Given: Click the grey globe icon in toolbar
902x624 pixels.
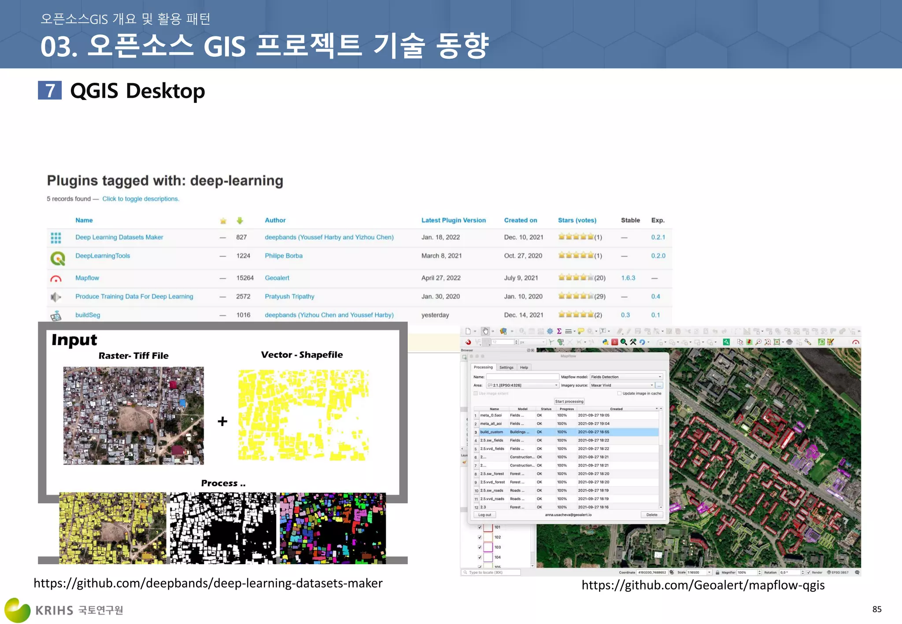Looking at the screenshot, I should click(789, 342).
